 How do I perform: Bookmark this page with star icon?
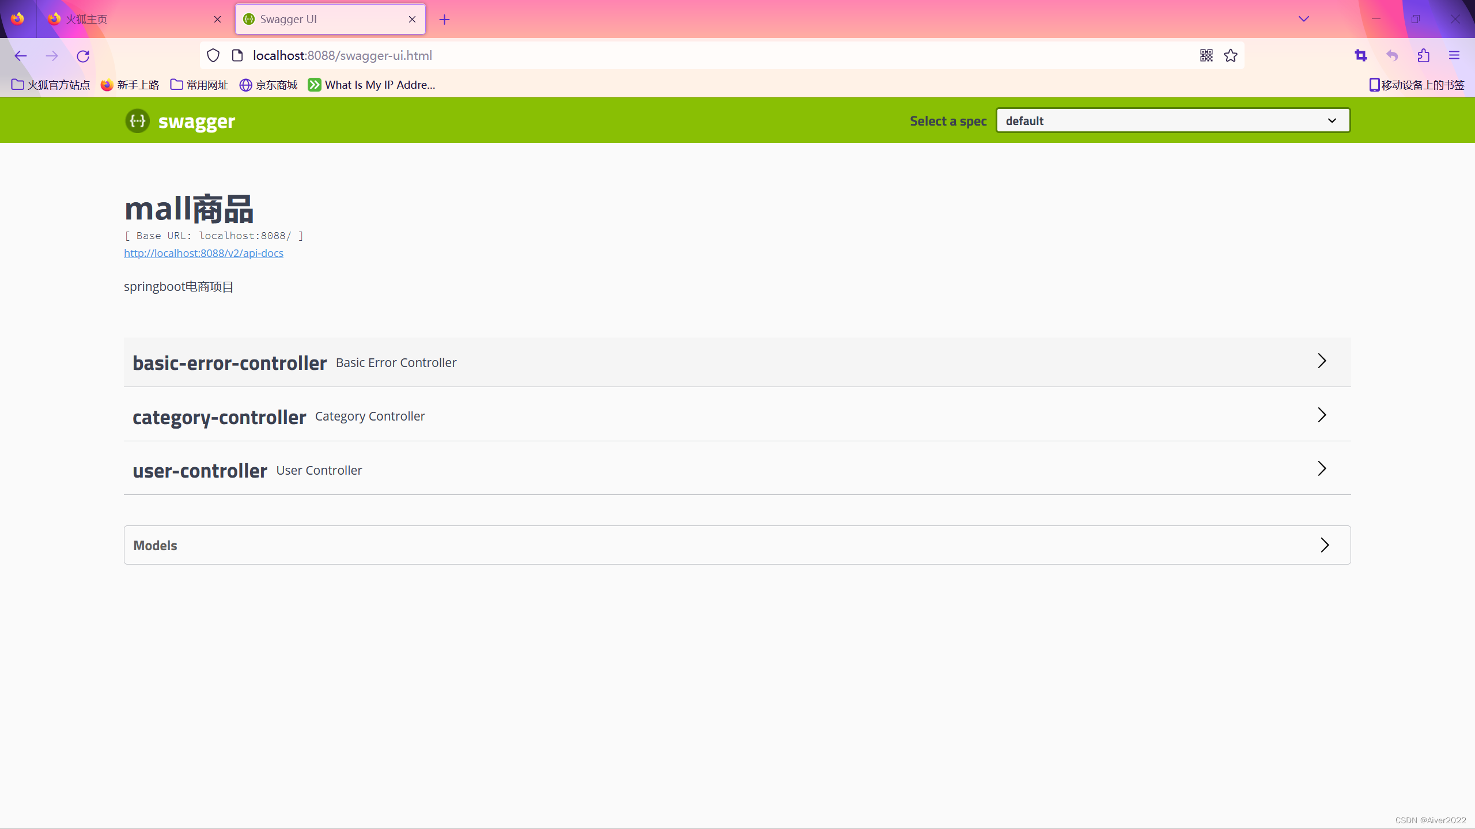click(1231, 55)
